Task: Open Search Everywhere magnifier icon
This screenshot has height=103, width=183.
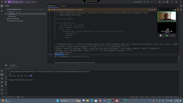Action: 164,2
